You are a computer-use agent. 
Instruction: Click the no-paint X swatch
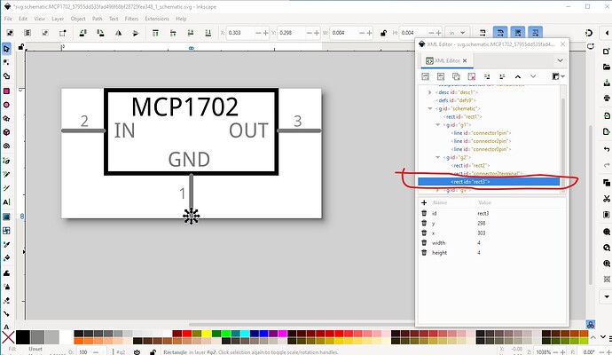(8, 337)
